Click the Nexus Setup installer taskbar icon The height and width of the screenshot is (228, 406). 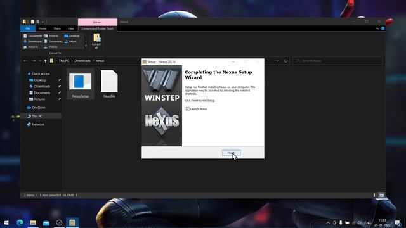pyautogui.click(x=72, y=222)
